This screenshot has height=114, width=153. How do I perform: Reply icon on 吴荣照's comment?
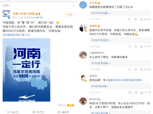click(136, 46)
